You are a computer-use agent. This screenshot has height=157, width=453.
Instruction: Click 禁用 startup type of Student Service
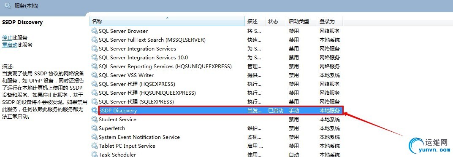tap(294, 119)
